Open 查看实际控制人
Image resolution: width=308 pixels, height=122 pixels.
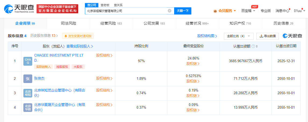click(x=80, y=46)
